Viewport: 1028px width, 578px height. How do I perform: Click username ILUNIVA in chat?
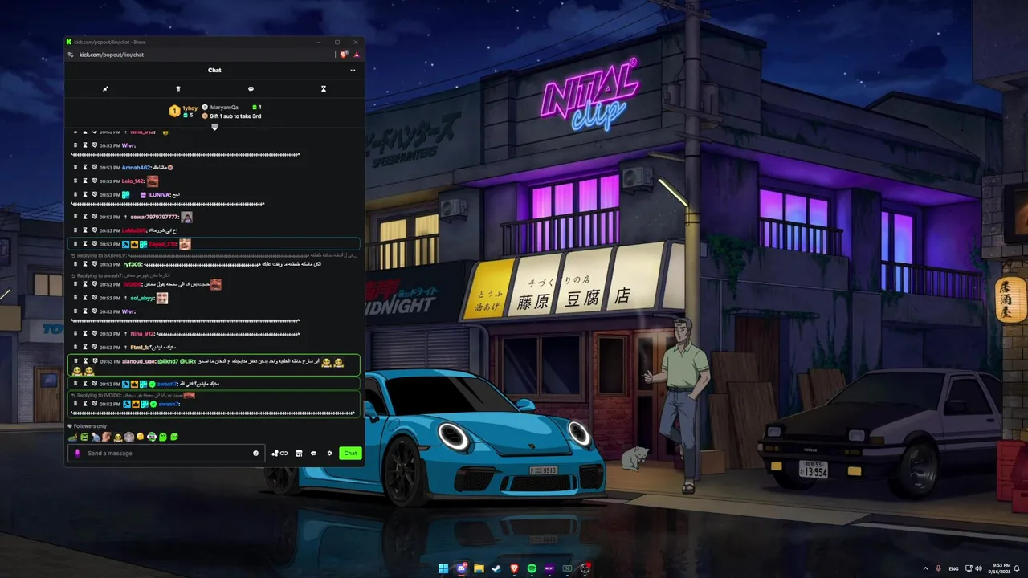(158, 195)
